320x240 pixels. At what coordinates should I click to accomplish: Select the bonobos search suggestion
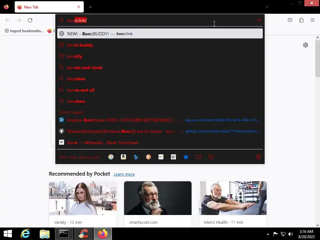pos(160,78)
